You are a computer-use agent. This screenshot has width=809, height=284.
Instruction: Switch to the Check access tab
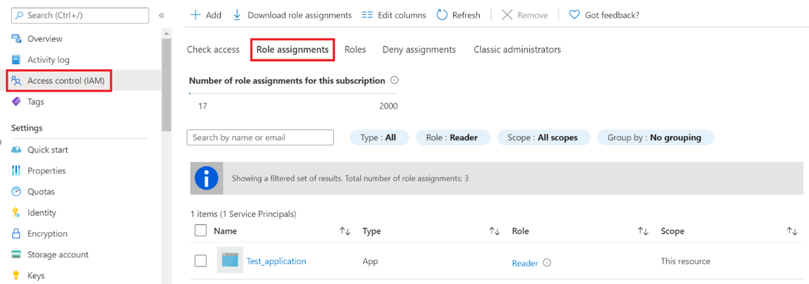coord(213,50)
